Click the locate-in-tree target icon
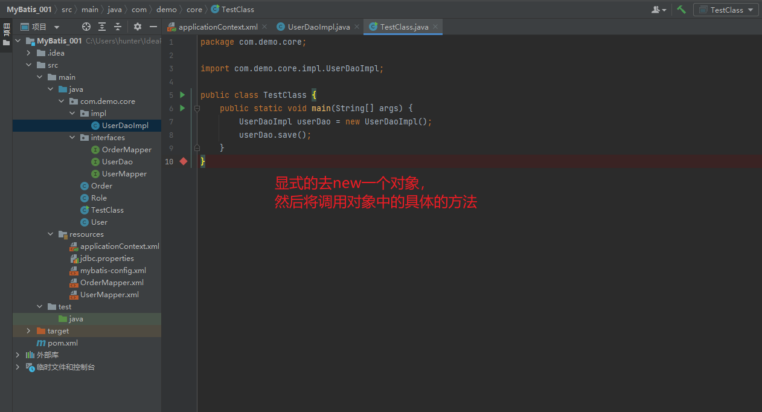 click(x=86, y=27)
